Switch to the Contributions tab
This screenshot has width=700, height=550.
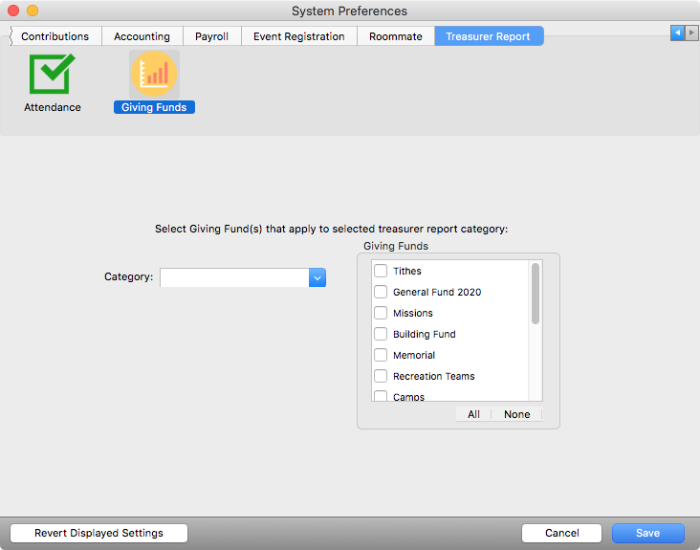coord(55,36)
